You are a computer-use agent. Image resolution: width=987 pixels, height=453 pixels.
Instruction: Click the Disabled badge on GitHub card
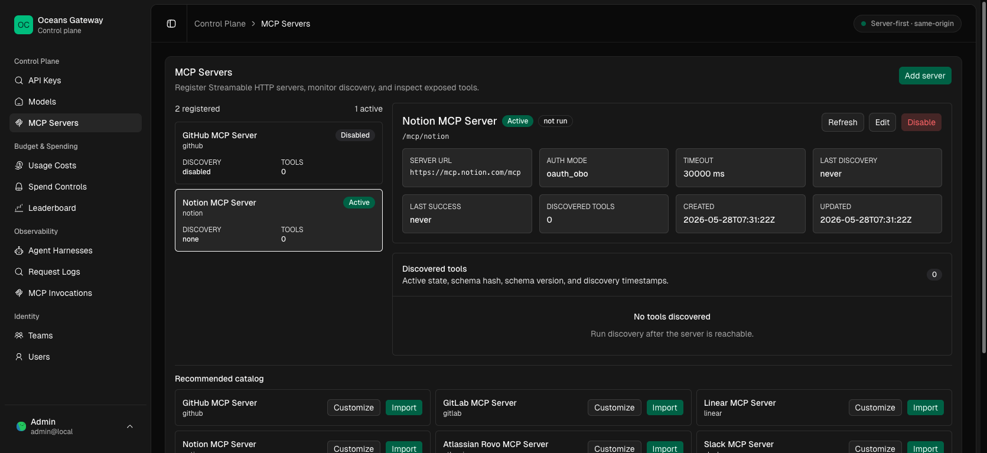pyautogui.click(x=355, y=135)
